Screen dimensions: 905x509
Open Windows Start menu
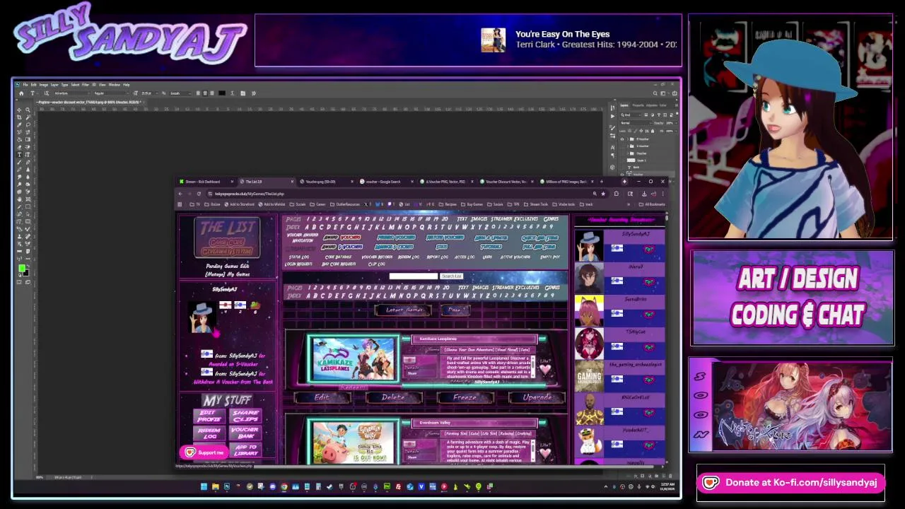pyautogui.click(x=204, y=486)
